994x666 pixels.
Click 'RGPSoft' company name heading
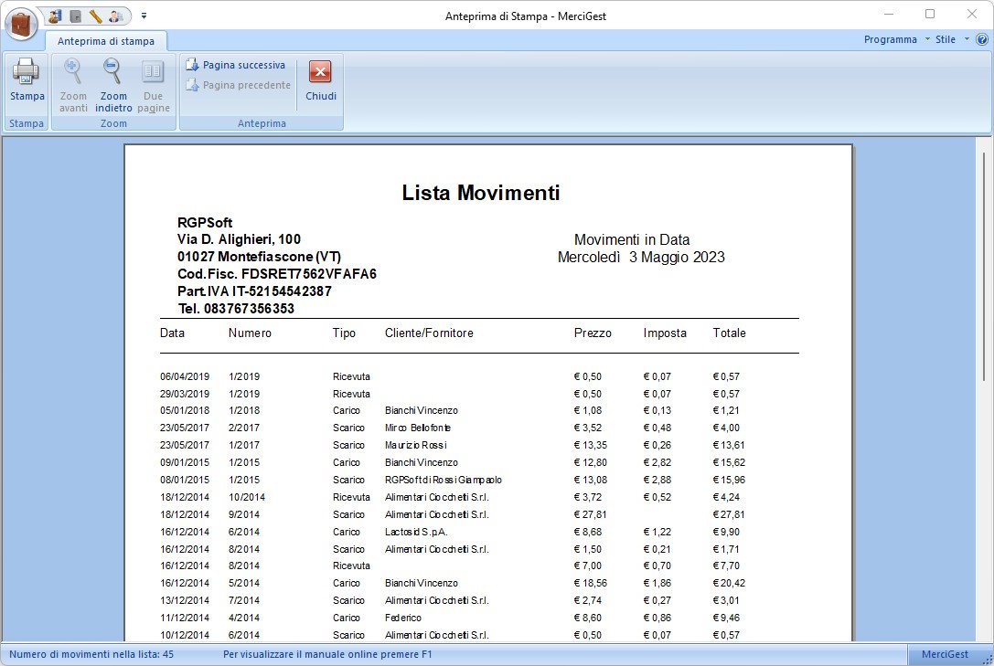coord(205,223)
